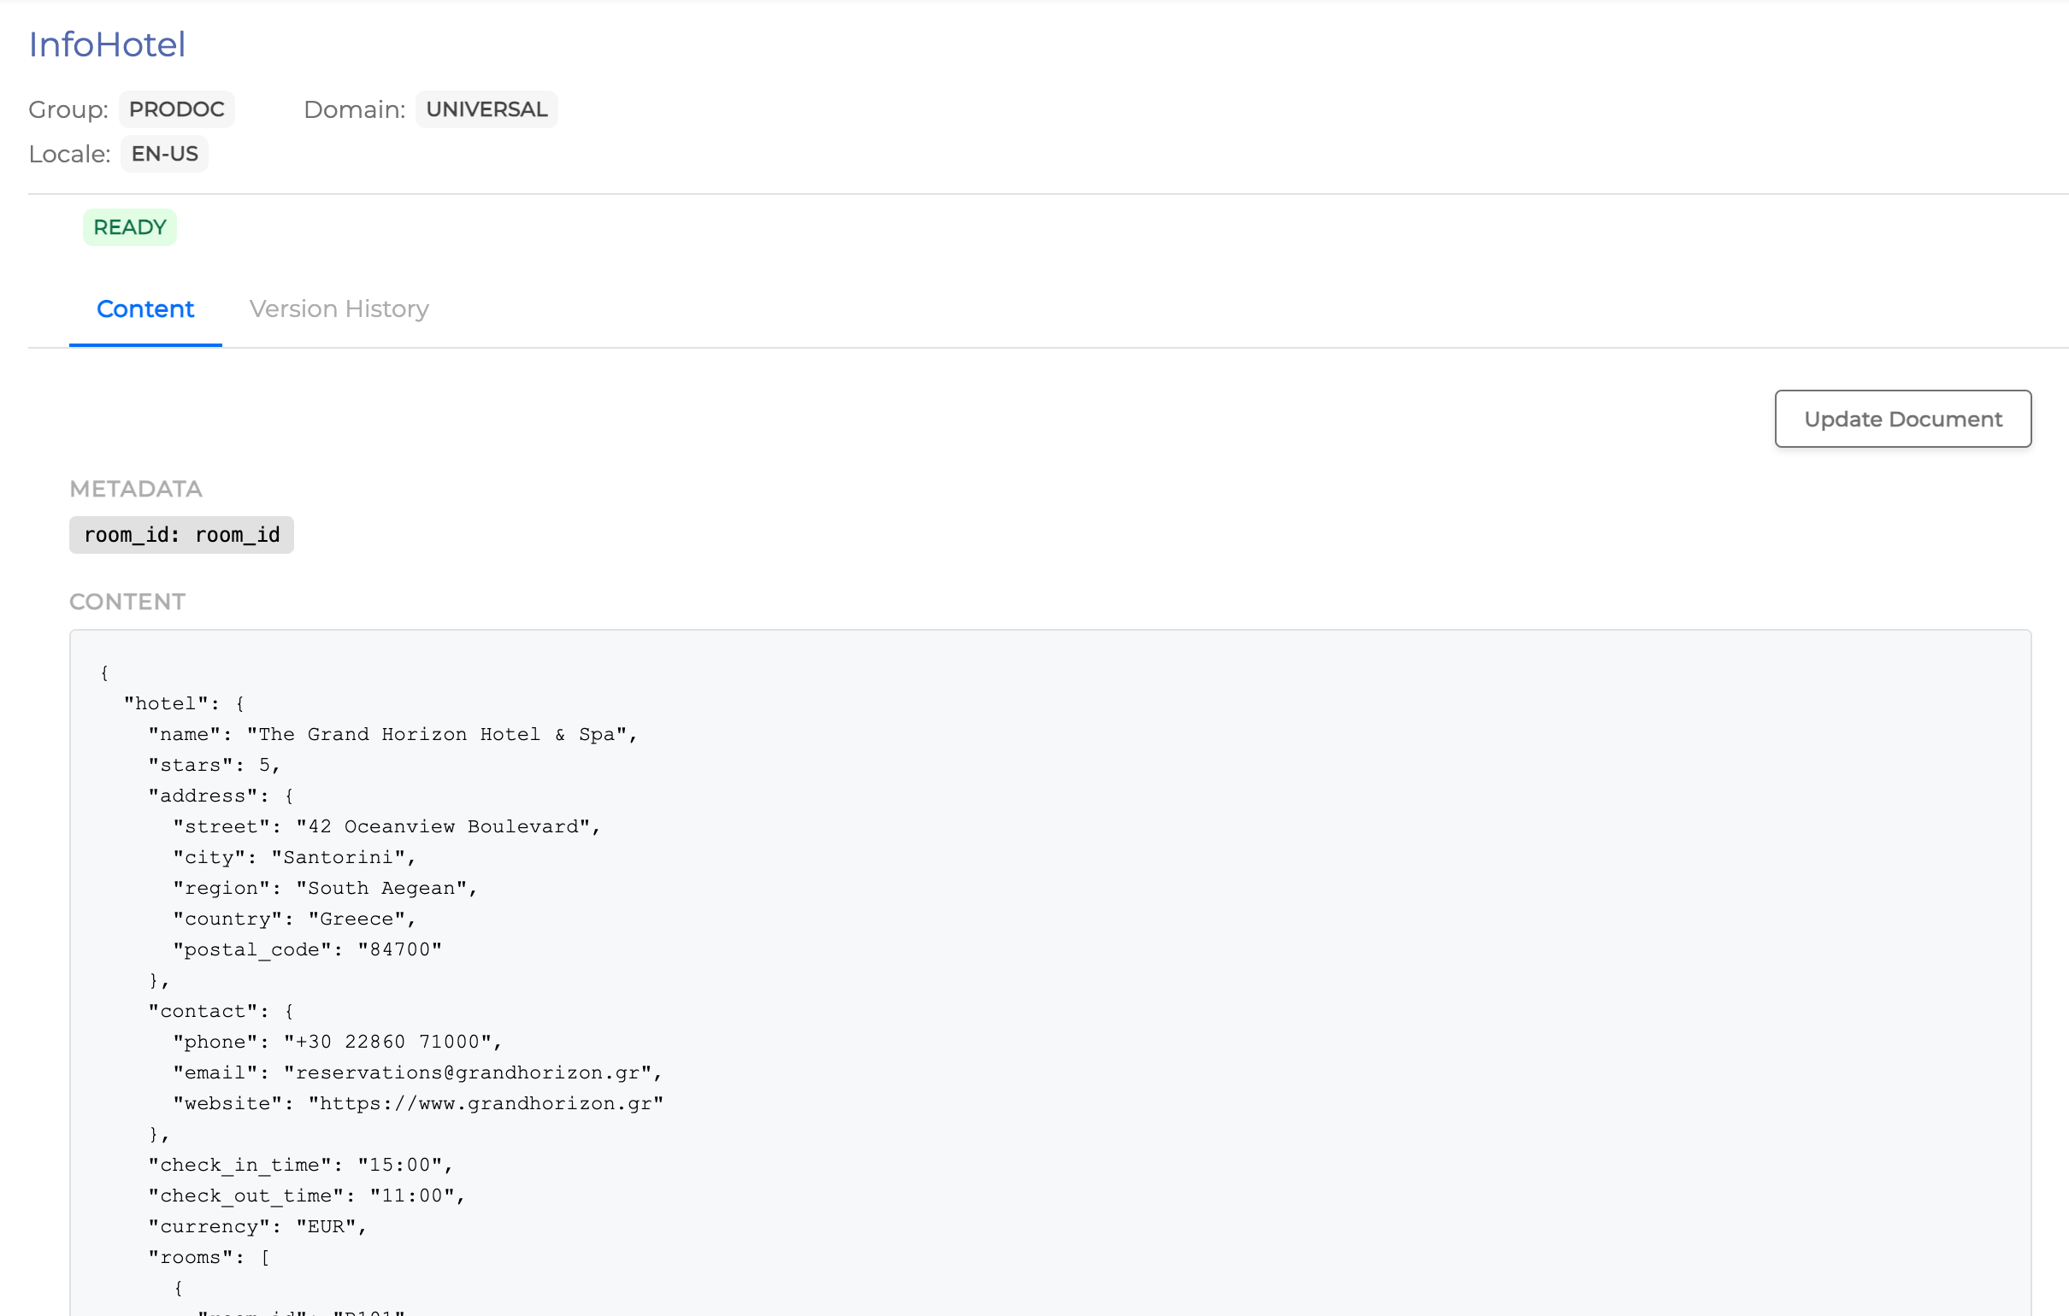Click the METADATA section heading
Viewport: 2069px width, 1316px height.
coord(135,489)
